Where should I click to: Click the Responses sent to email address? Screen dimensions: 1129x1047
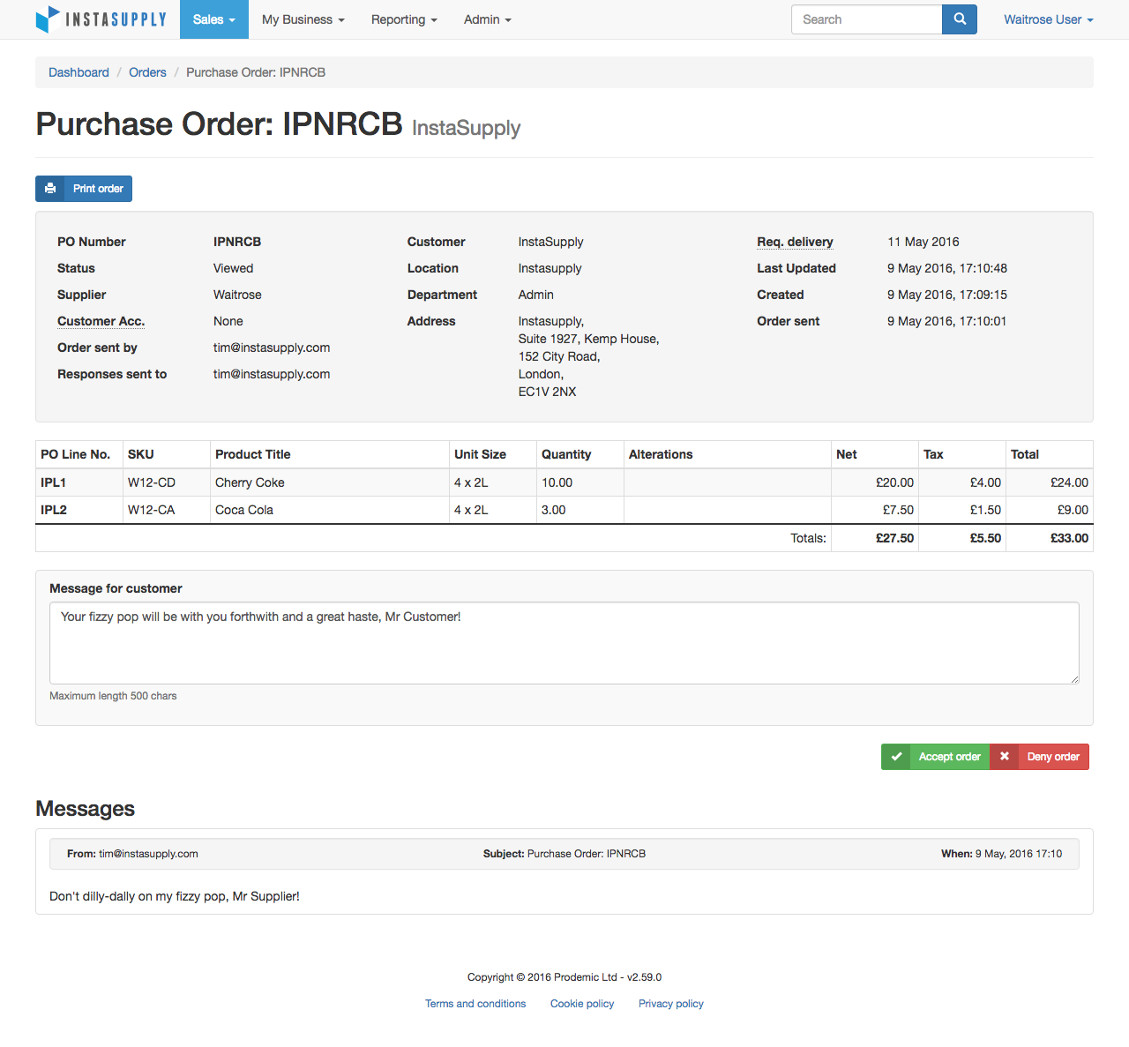coord(272,374)
